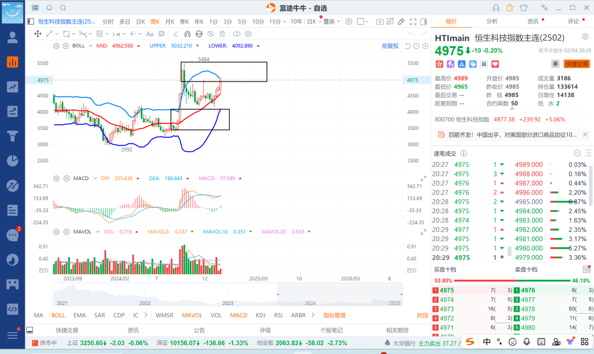The width and height of the screenshot is (594, 354).
Task: Open the orange quotes chart sidebar icon
Action: pyautogui.click(x=13, y=62)
